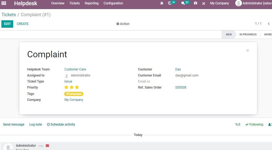Image resolution: width=272 pixels, height=150 pixels.
Task: Open the S00008 sales order link
Action: (x=181, y=87)
